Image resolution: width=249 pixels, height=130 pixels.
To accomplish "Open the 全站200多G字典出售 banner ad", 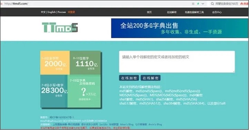I will (x=180, y=28).
